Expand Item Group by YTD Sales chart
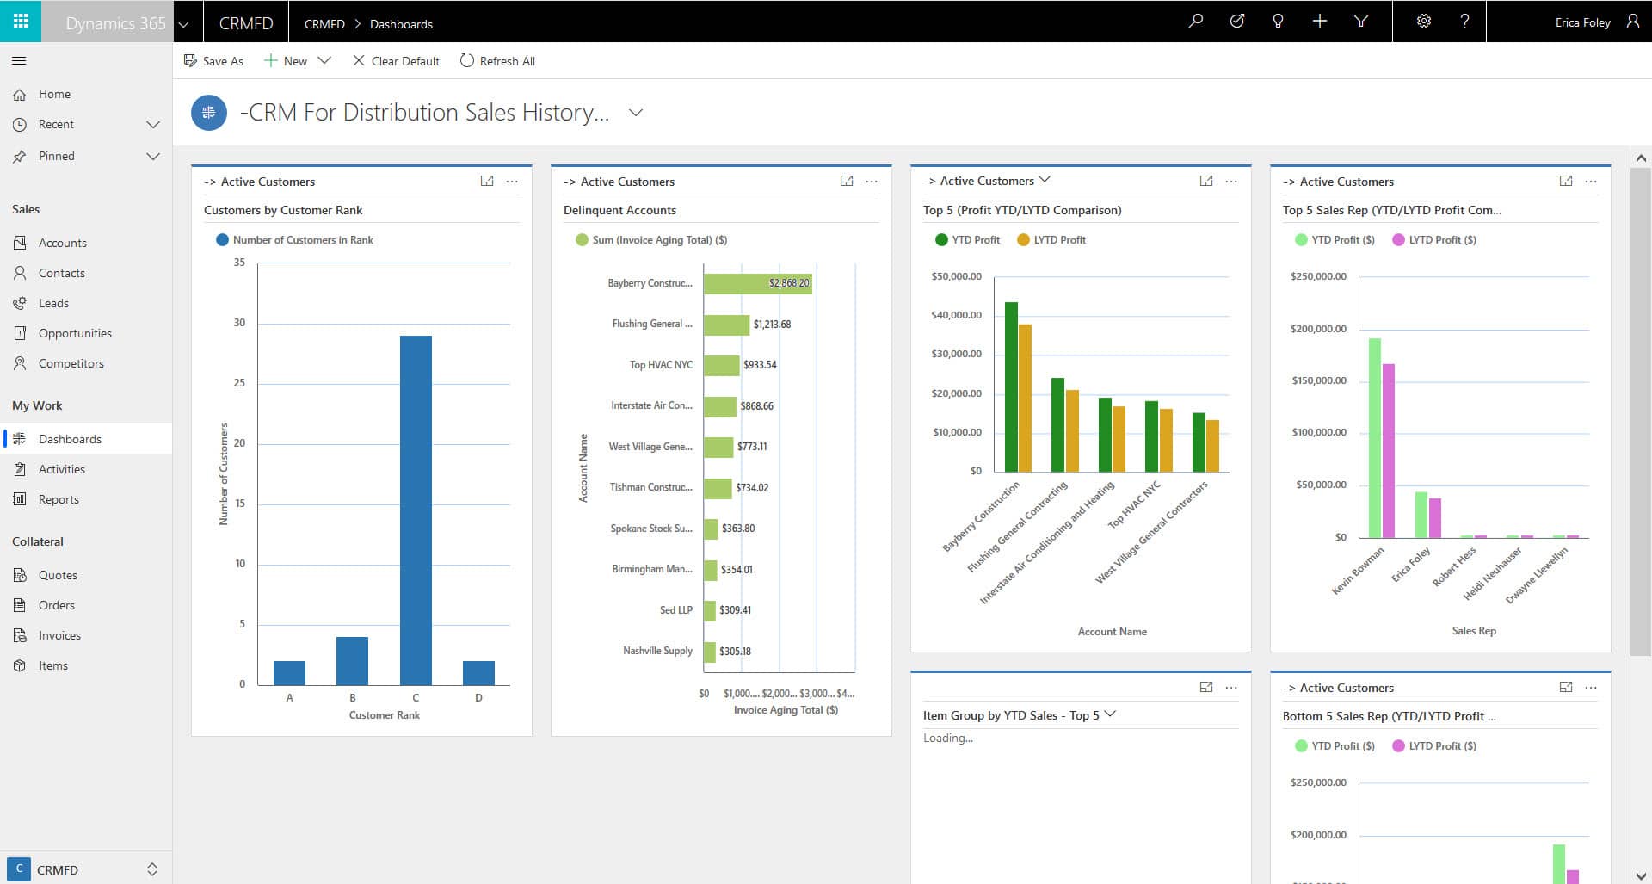 click(1206, 687)
